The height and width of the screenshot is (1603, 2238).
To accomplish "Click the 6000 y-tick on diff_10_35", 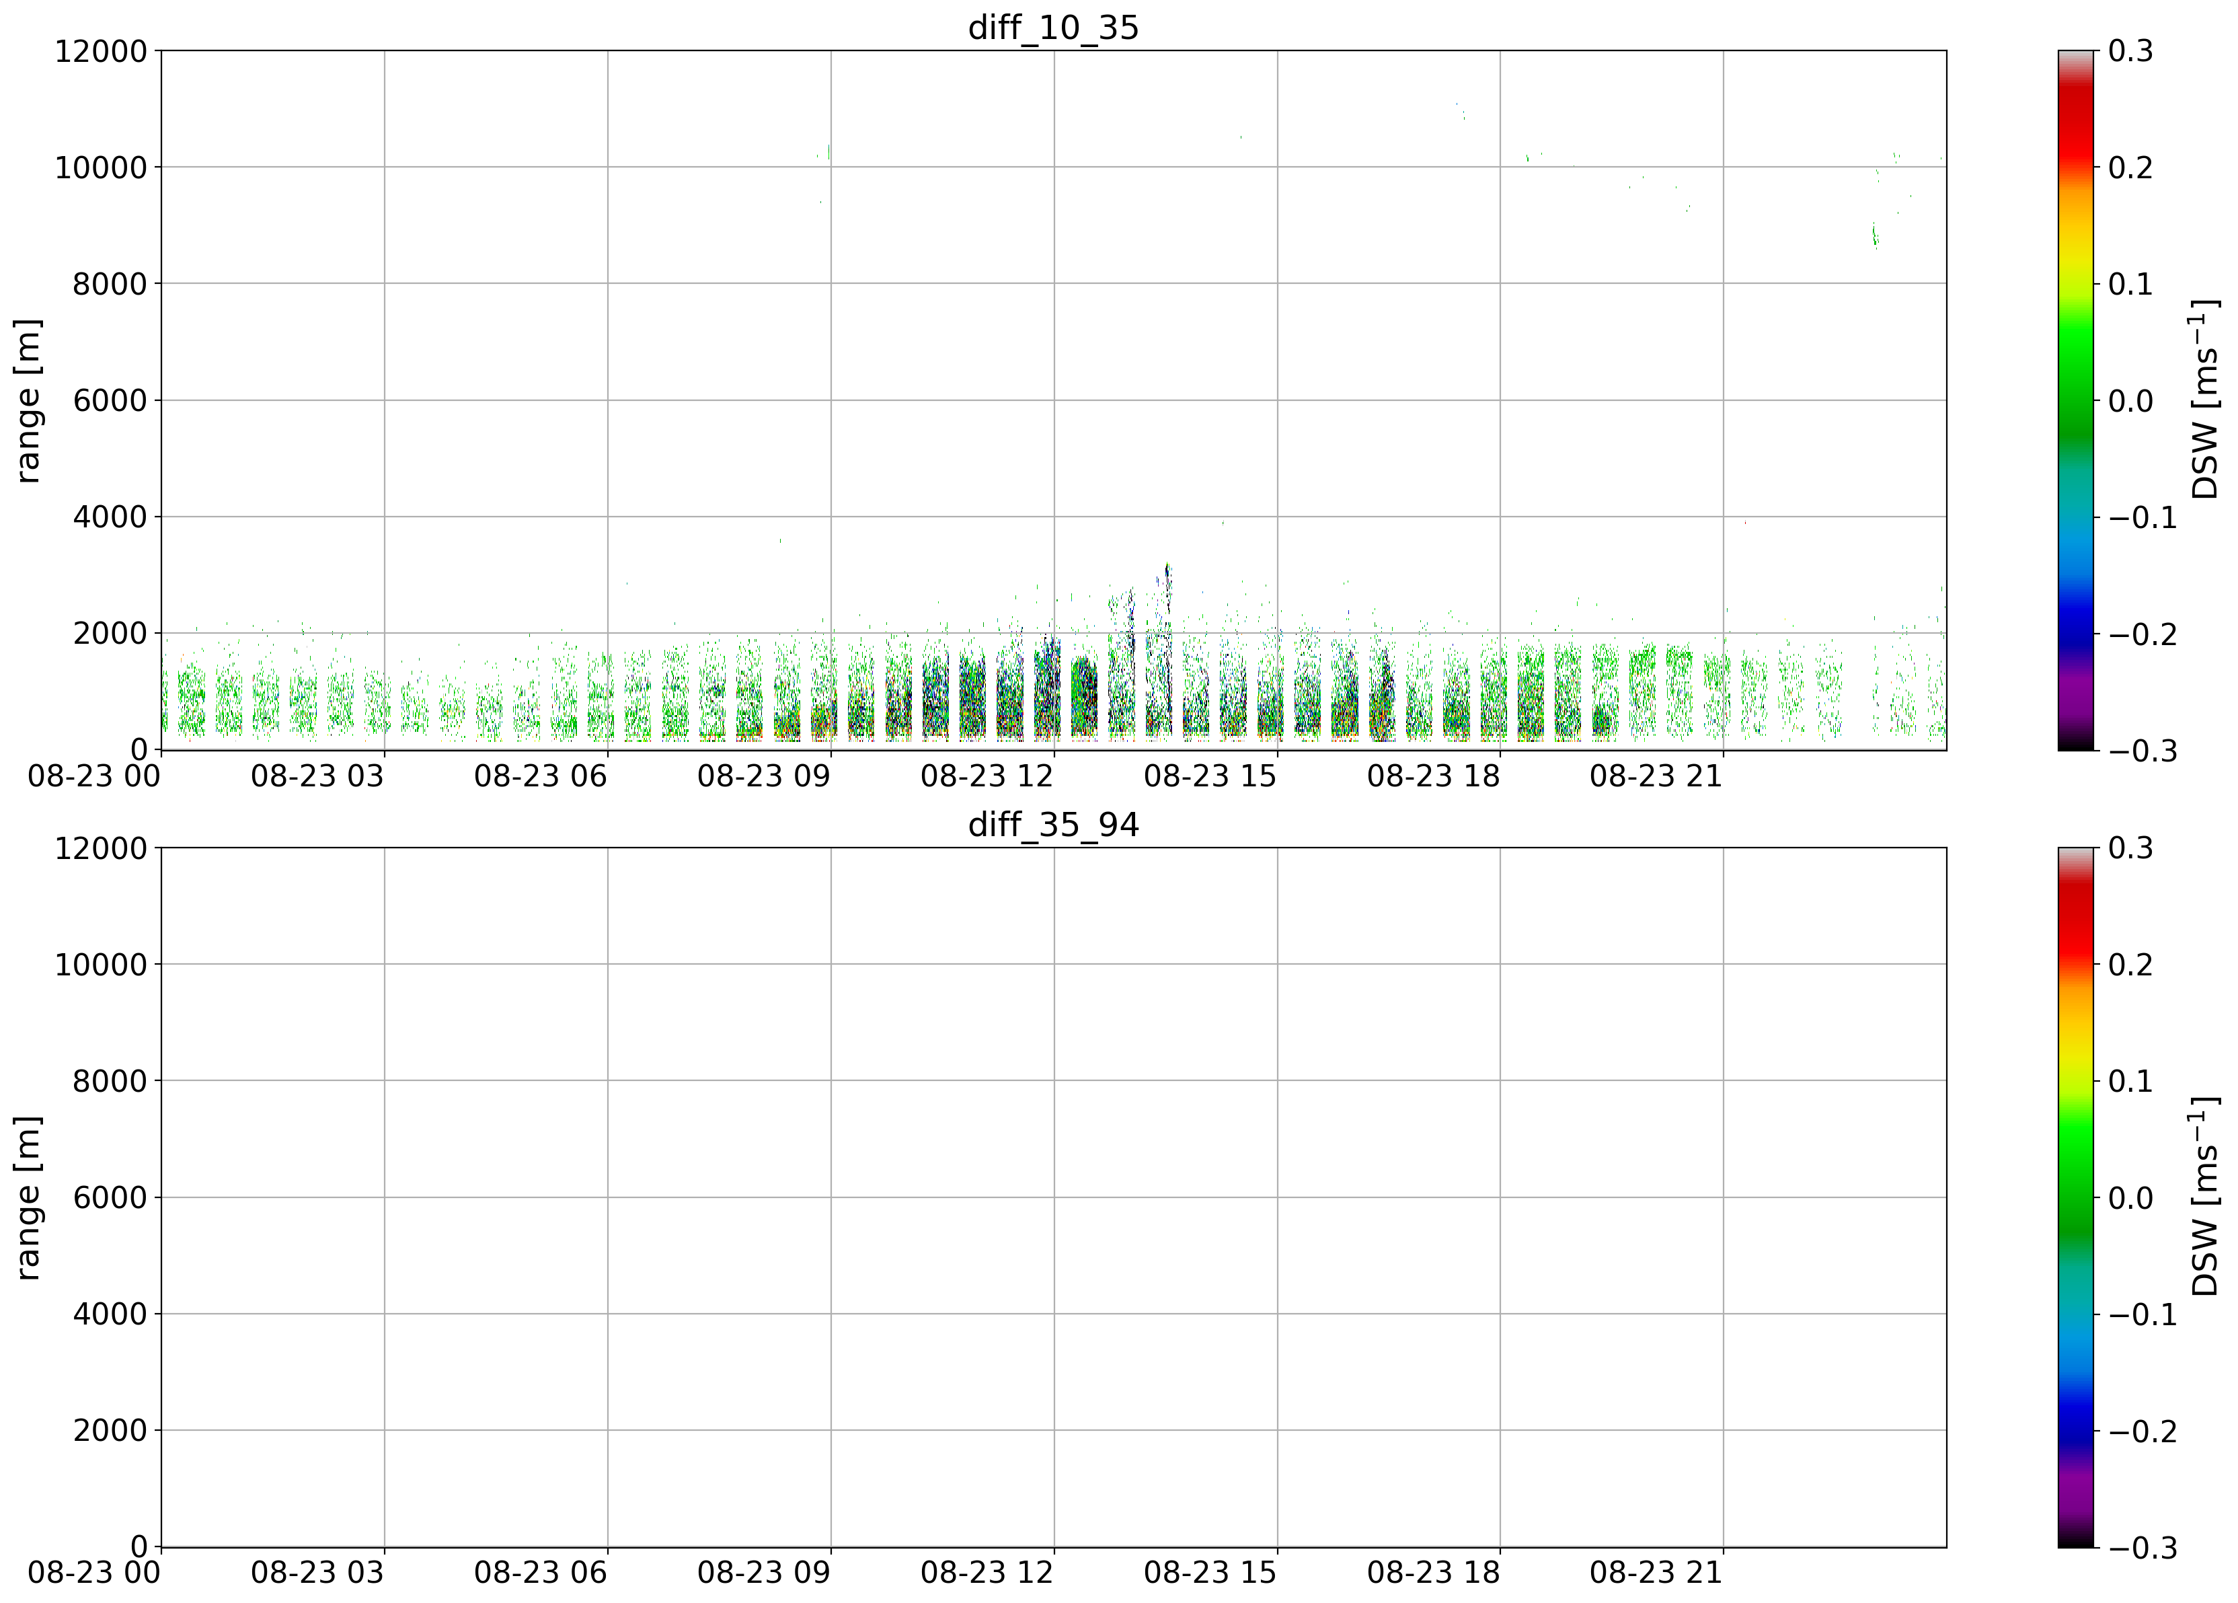I will point(110,401).
